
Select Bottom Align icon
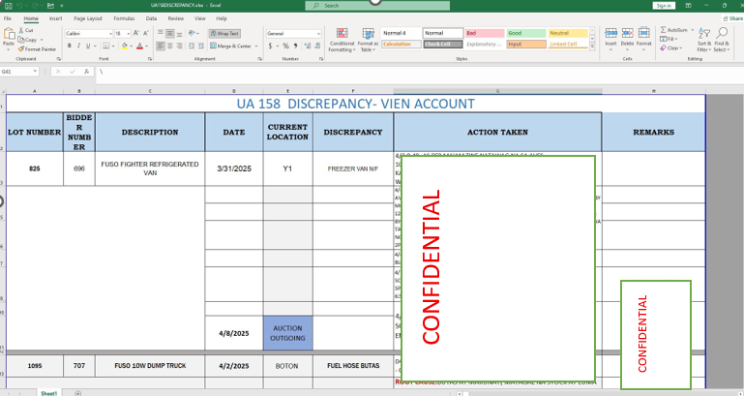point(179,33)
